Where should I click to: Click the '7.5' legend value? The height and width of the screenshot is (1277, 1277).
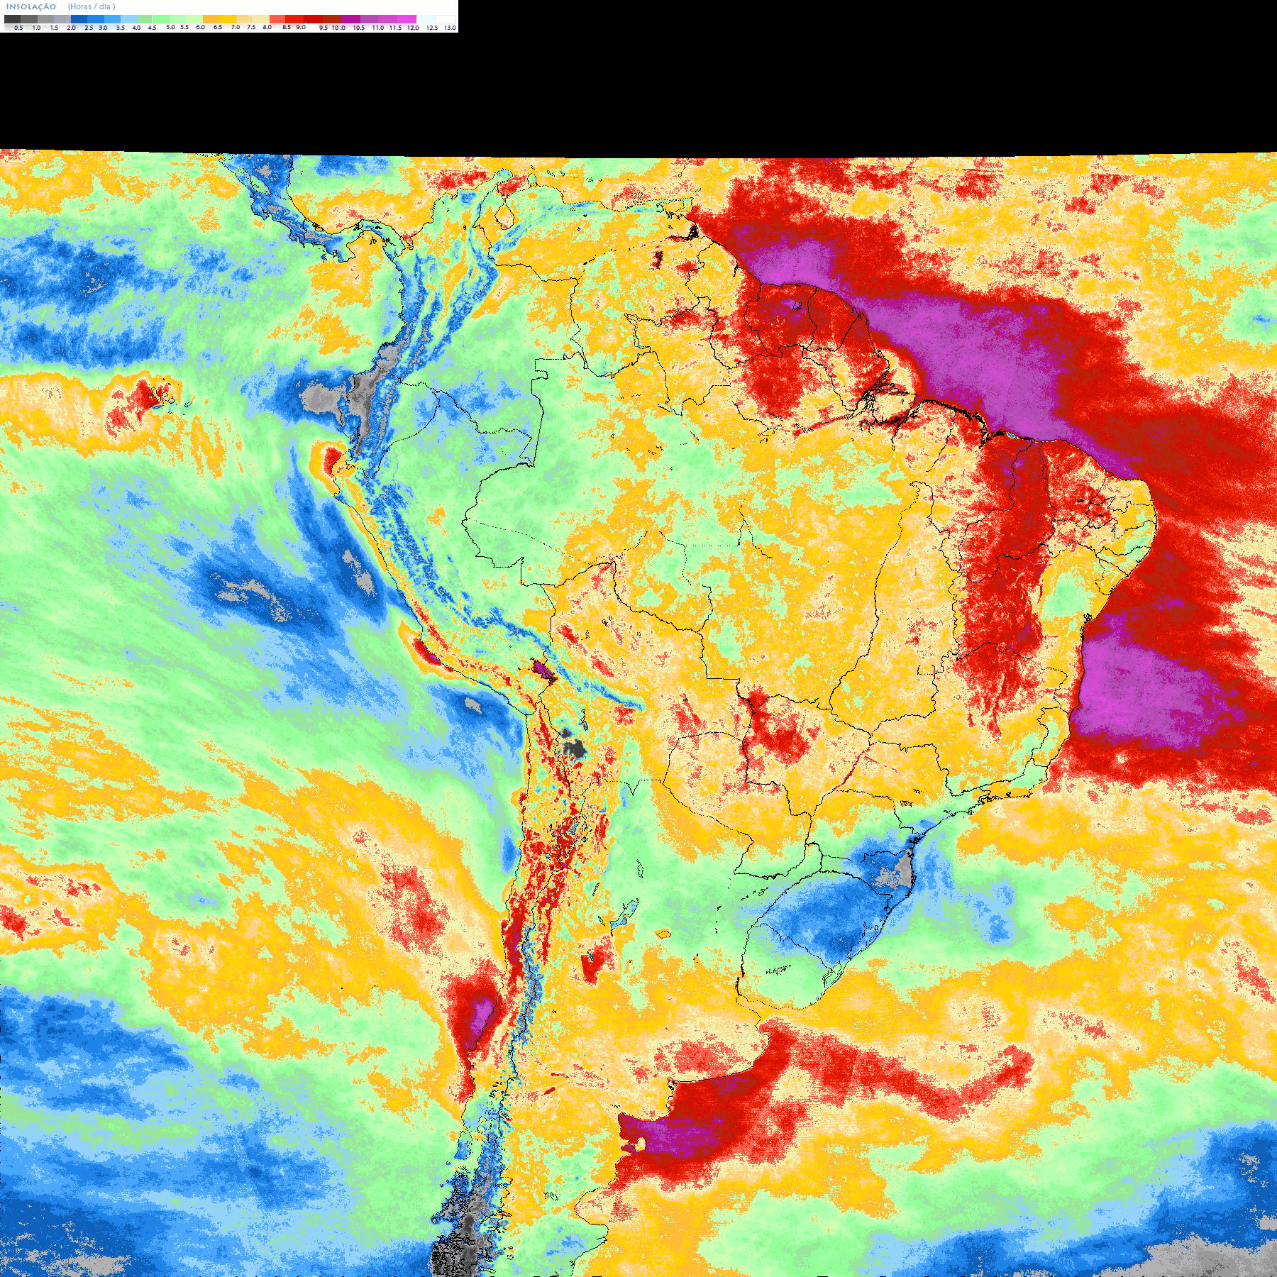251,27
